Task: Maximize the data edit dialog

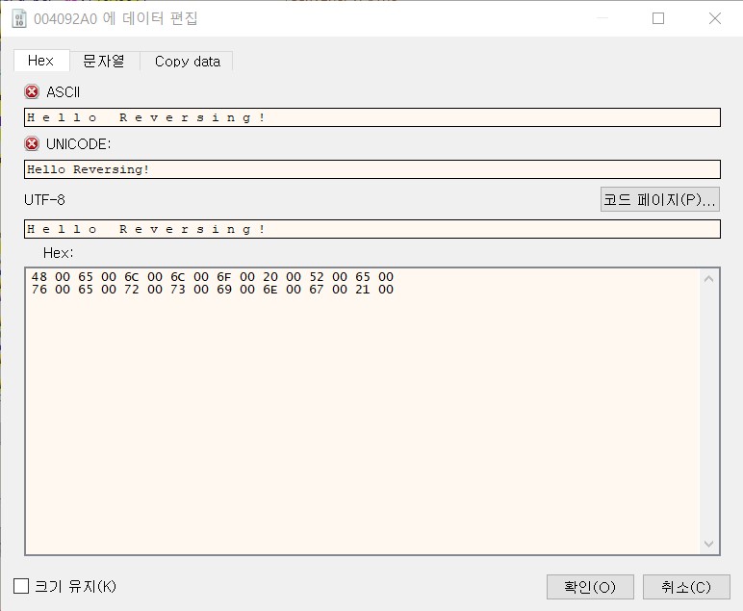Action: coord(658,18)
